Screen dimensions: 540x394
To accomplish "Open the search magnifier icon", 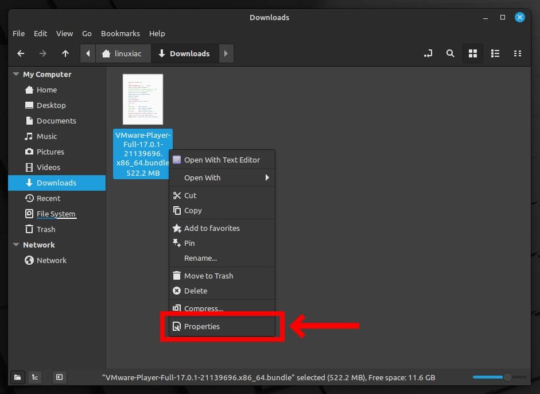I will [450, 53].
